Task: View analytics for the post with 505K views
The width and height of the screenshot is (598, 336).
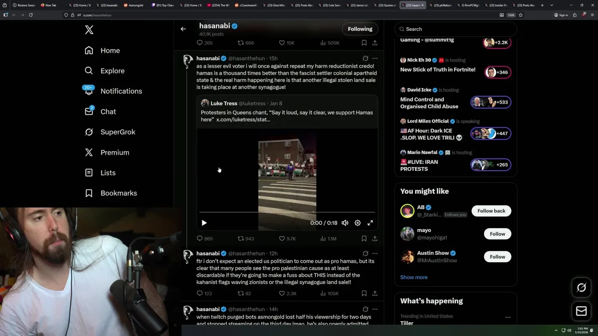Action: pos(330,43)
